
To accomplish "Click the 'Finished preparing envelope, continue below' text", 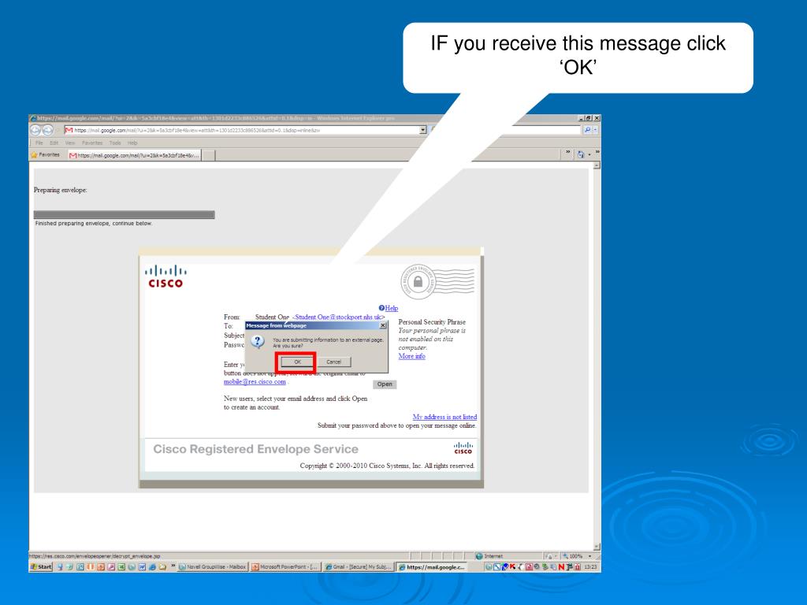I will (x=94, y=223).
